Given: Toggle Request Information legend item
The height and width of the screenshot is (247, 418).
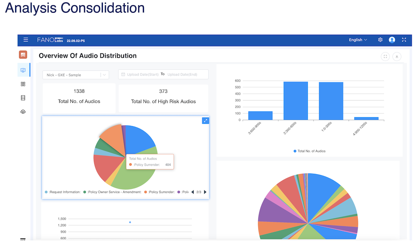Looking at the screenshot, I should tap(62, 192).
